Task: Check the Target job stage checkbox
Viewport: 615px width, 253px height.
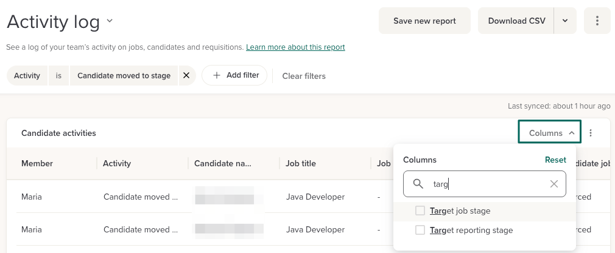Action: [420, 211]
